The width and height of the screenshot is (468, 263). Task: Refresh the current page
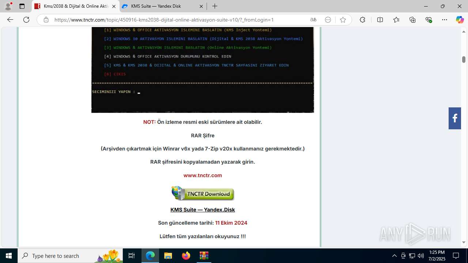26,20
